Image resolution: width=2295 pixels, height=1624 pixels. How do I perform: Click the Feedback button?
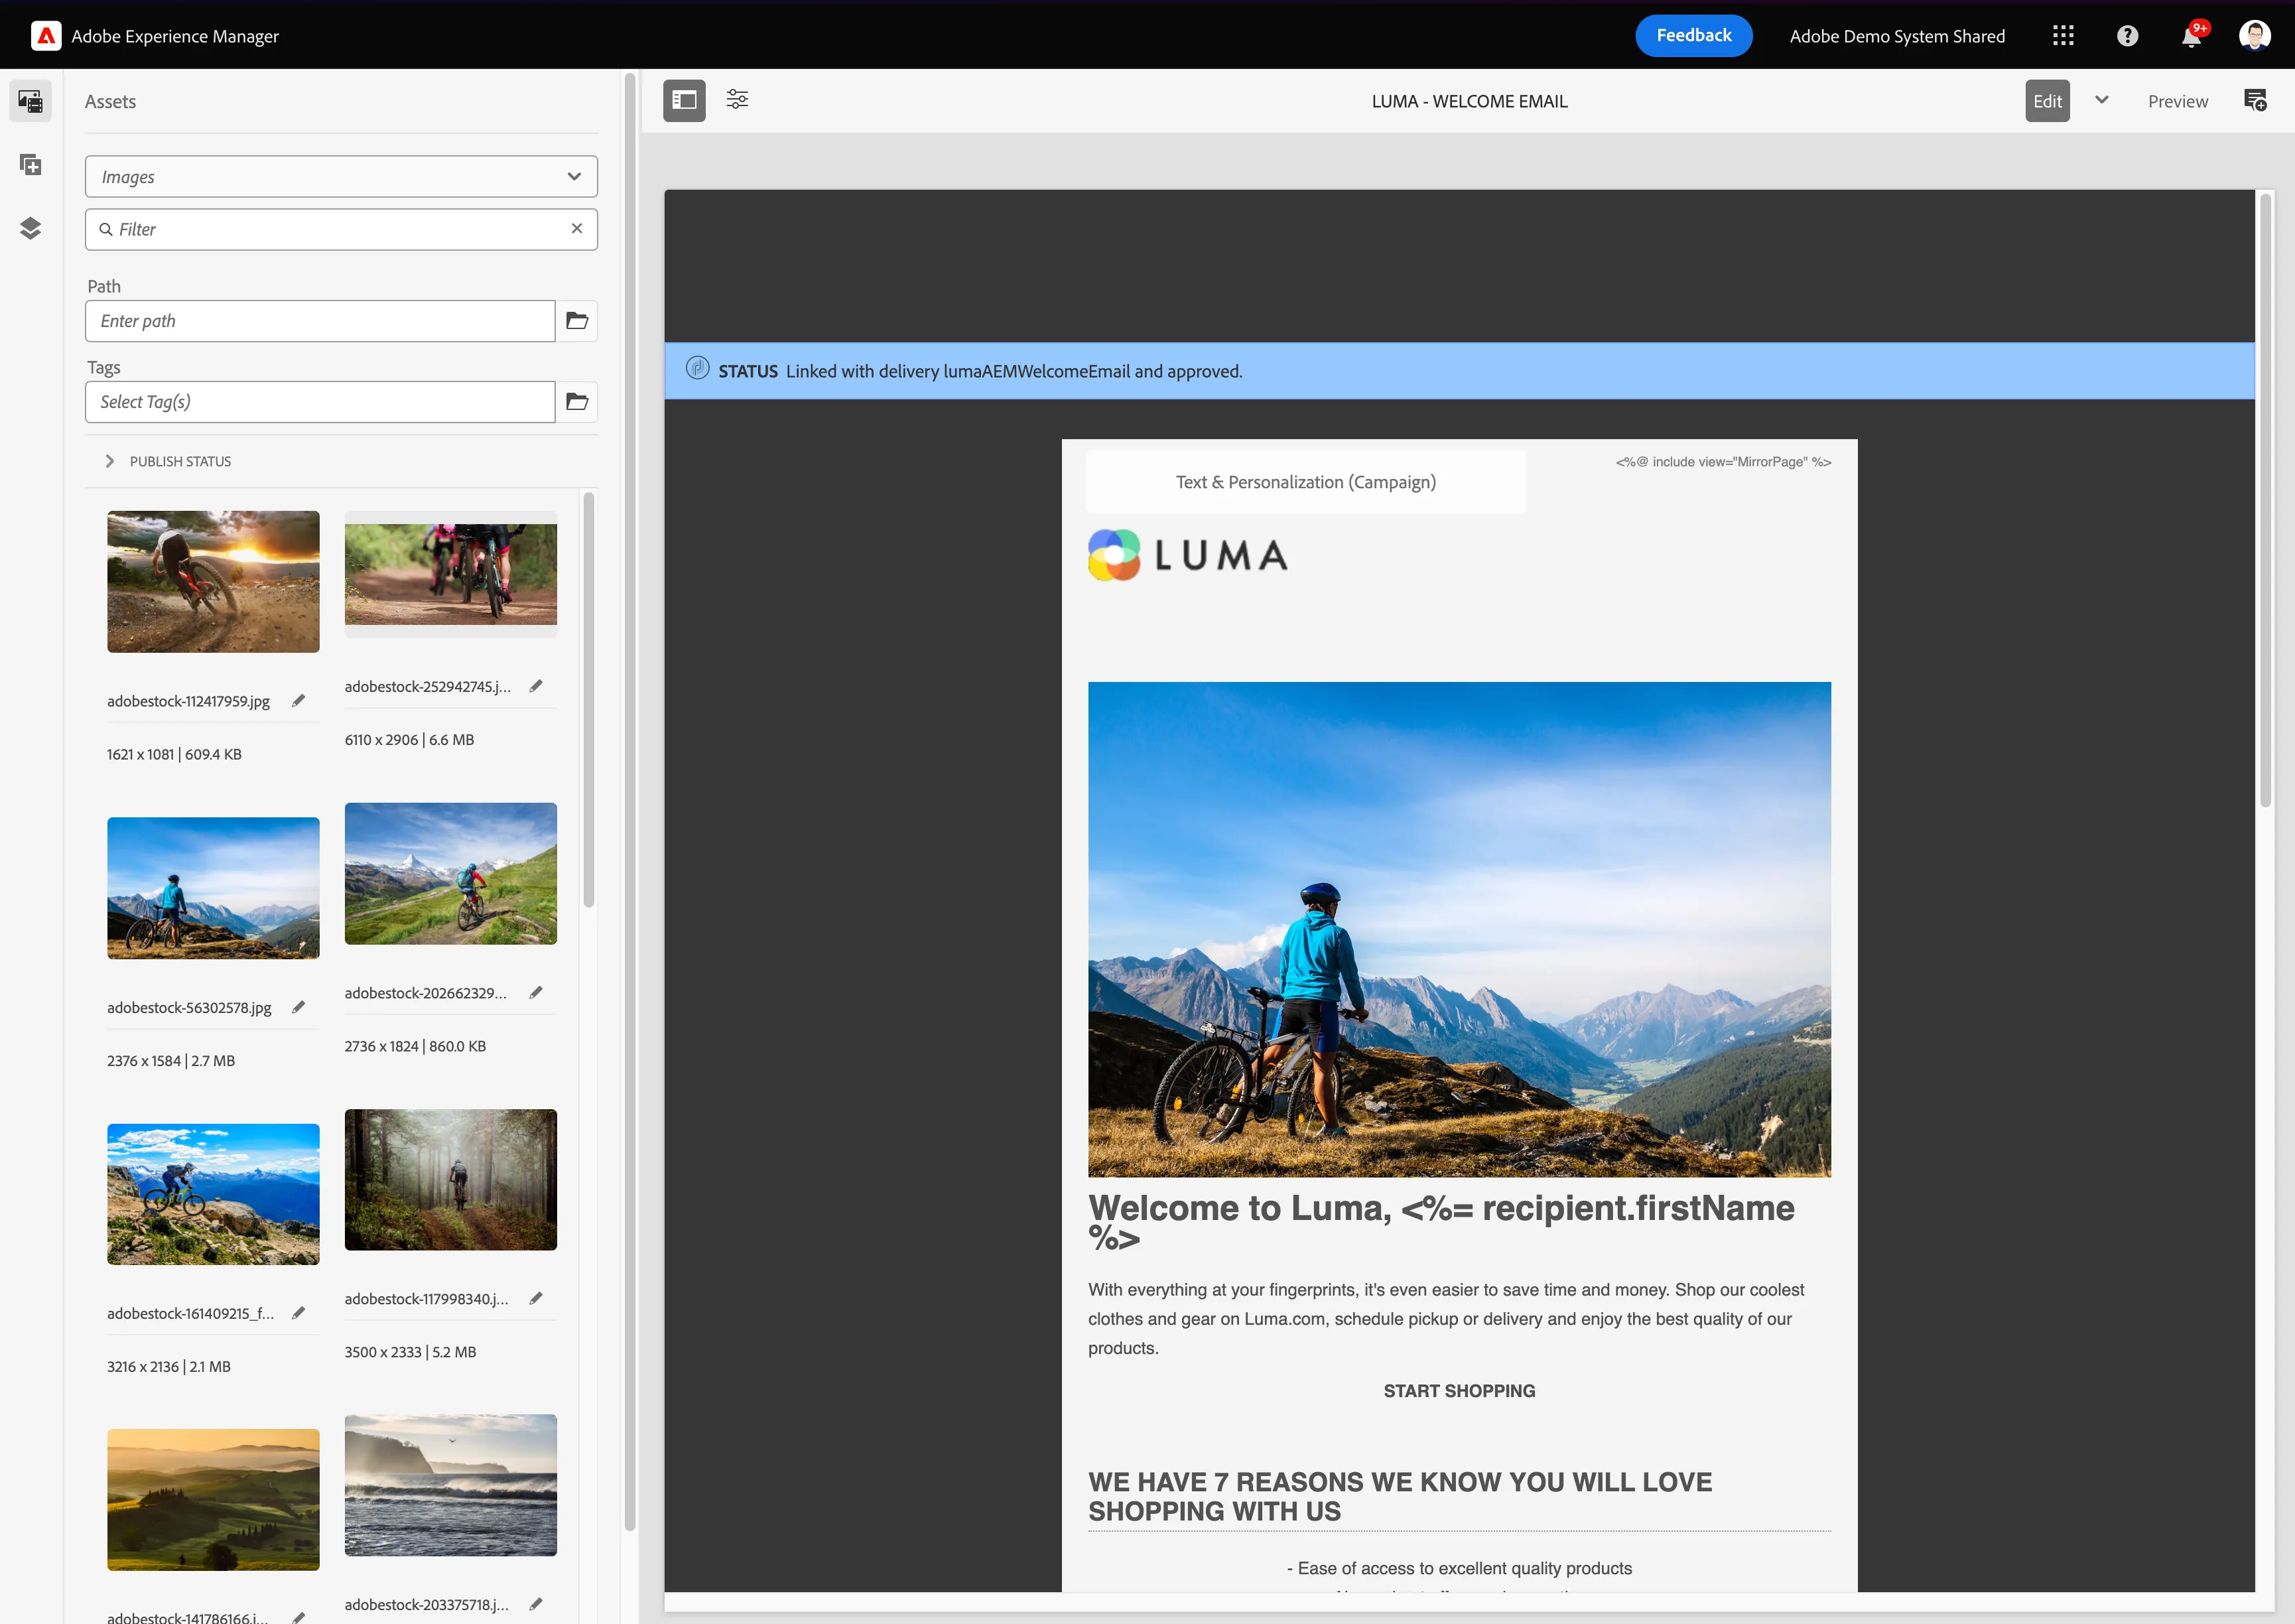click(x=1693, y=36)
